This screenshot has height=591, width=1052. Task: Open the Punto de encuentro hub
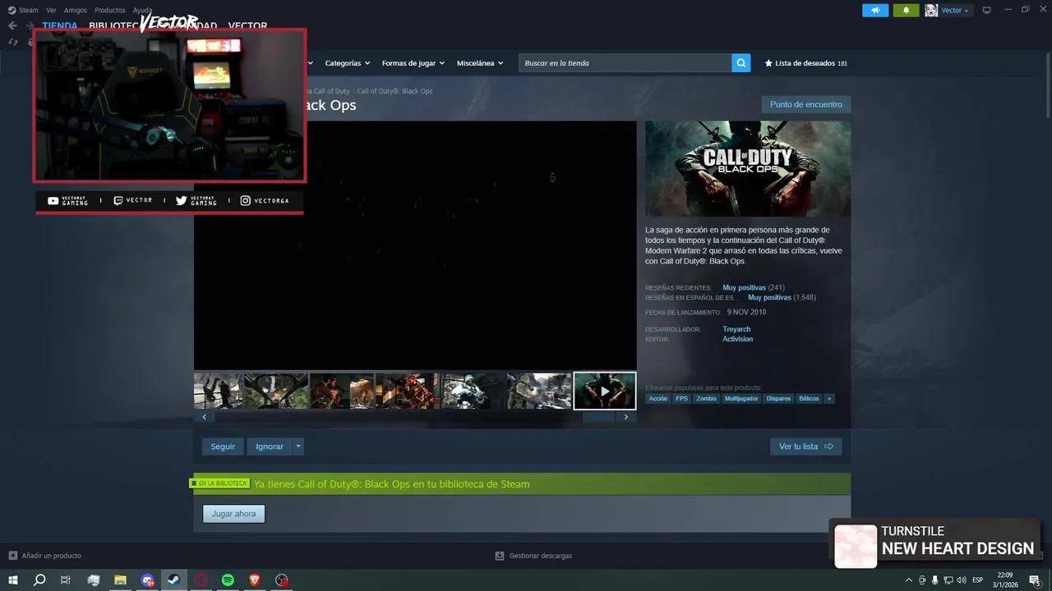click(x=805, y=105)
